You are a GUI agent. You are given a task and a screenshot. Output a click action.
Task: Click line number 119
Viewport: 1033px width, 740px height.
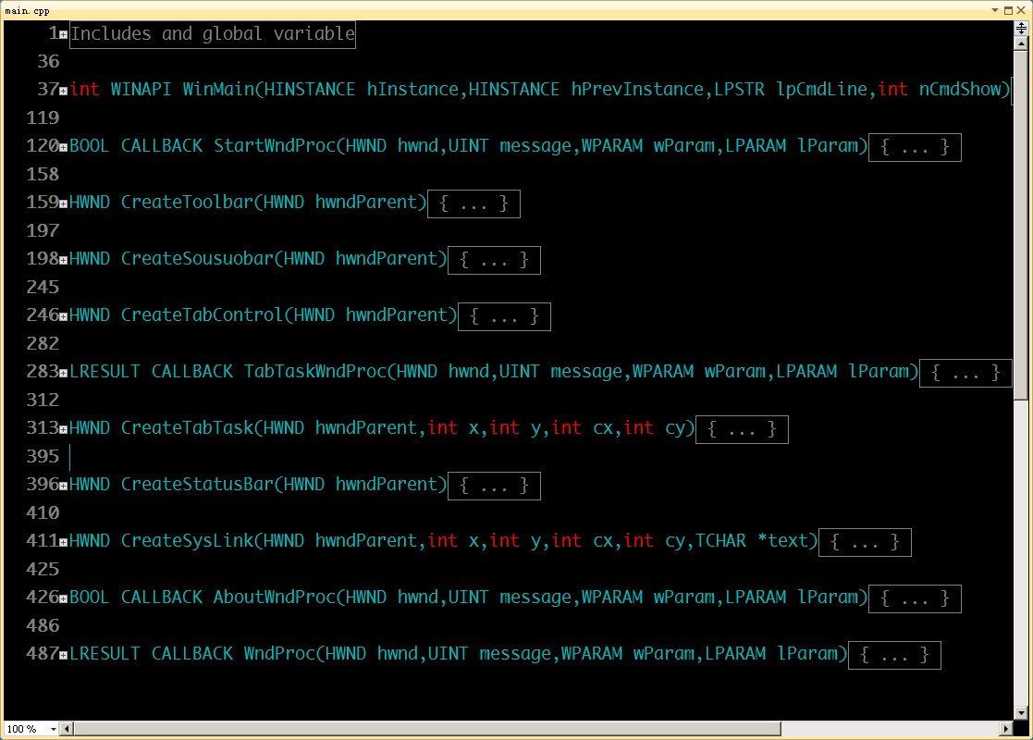43,118
